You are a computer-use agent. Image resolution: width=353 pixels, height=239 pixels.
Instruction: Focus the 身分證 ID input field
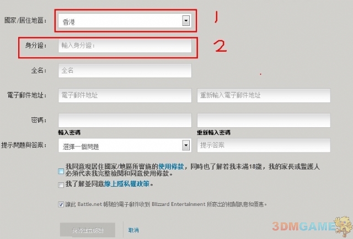pyautogui.click(x=125, y=46)
